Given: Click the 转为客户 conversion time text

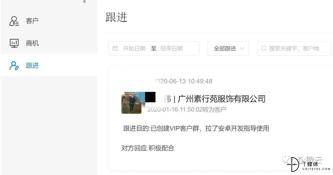Looking at the screenshot, I should tap(187, 109).
